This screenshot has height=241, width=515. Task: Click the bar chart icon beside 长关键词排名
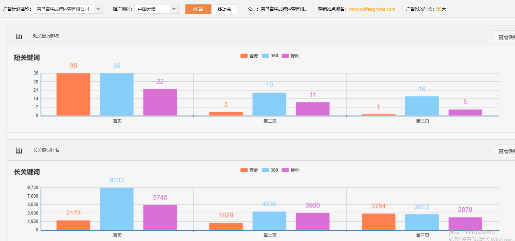pos(19,150)
